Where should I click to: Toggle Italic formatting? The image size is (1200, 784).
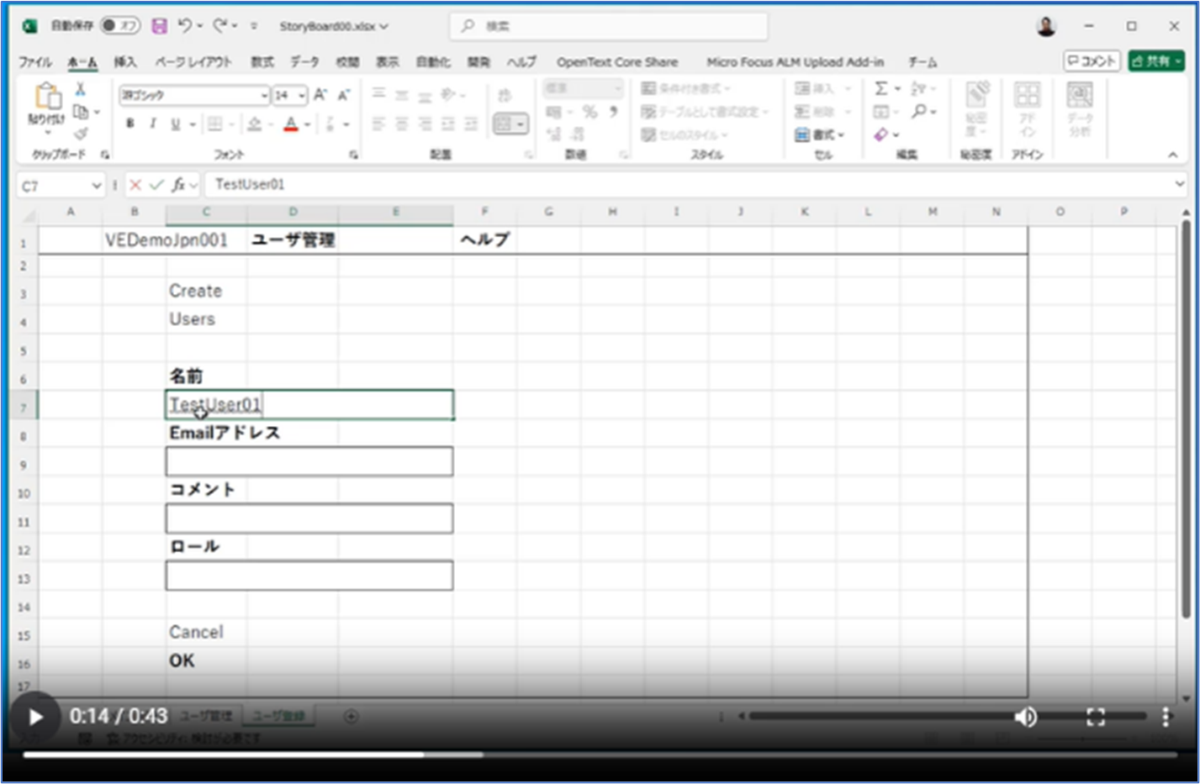152,124
